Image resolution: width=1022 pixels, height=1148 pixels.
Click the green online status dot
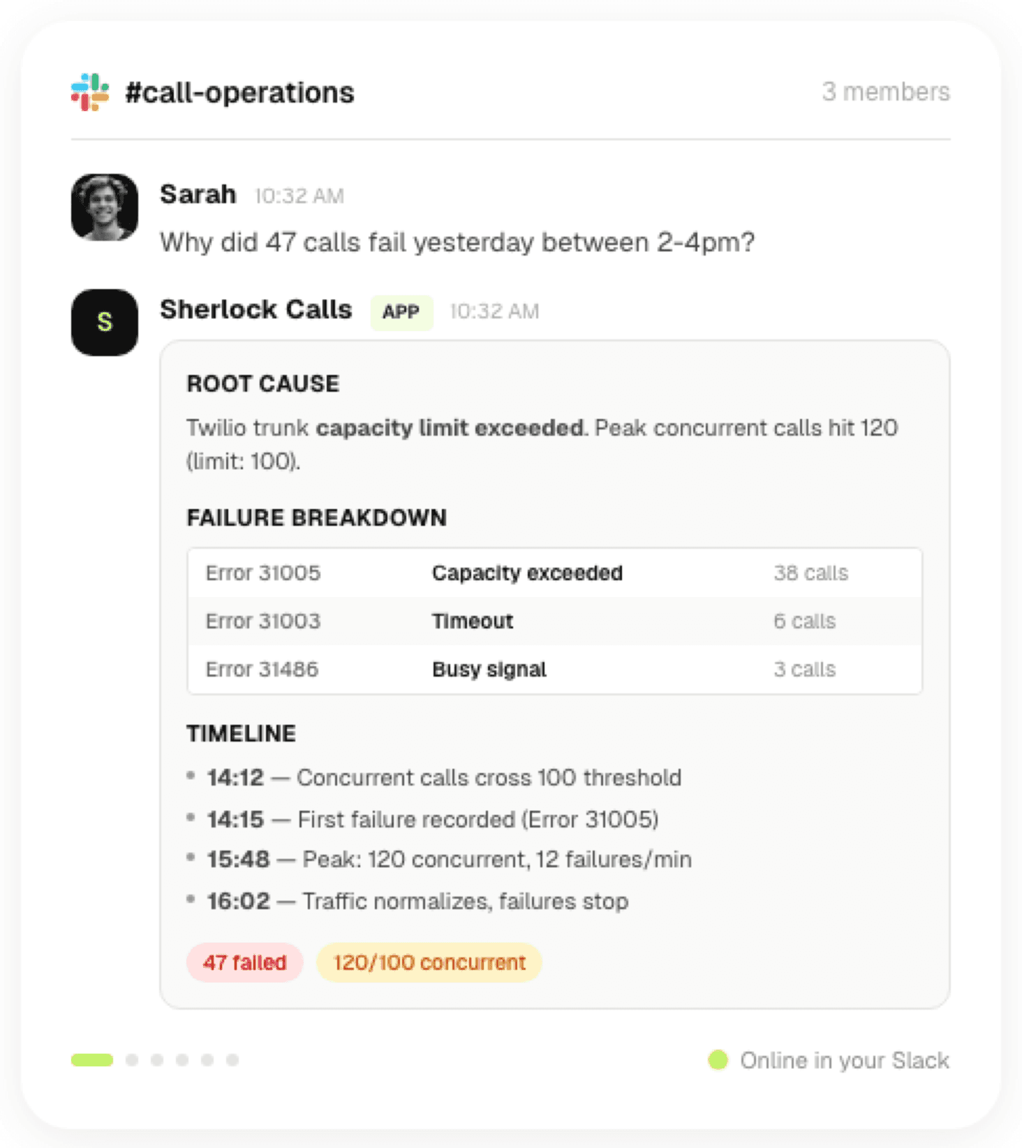(718, 1060)
